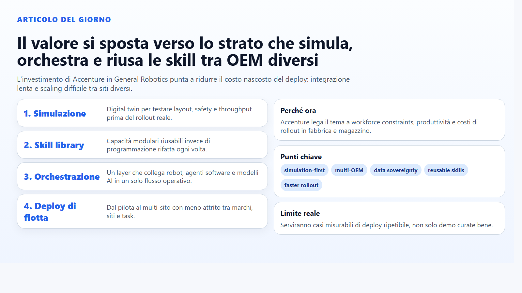Select the reusable skills tag
The image size is (522, 293).
pyautogui.click(x=446, y=170)
